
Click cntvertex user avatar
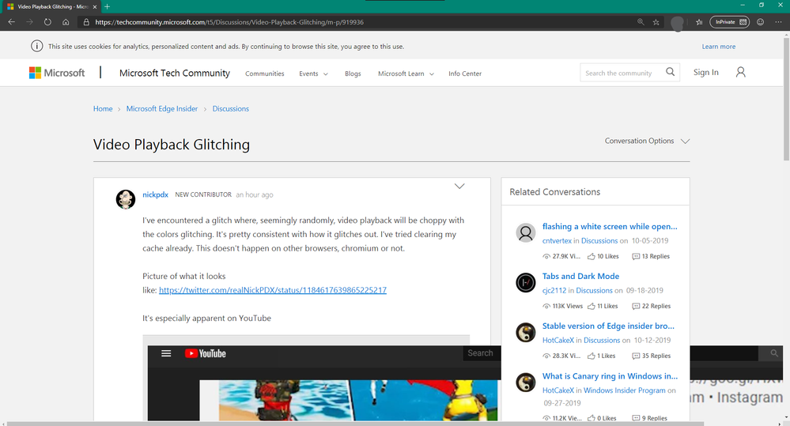(x=526, y=232)
